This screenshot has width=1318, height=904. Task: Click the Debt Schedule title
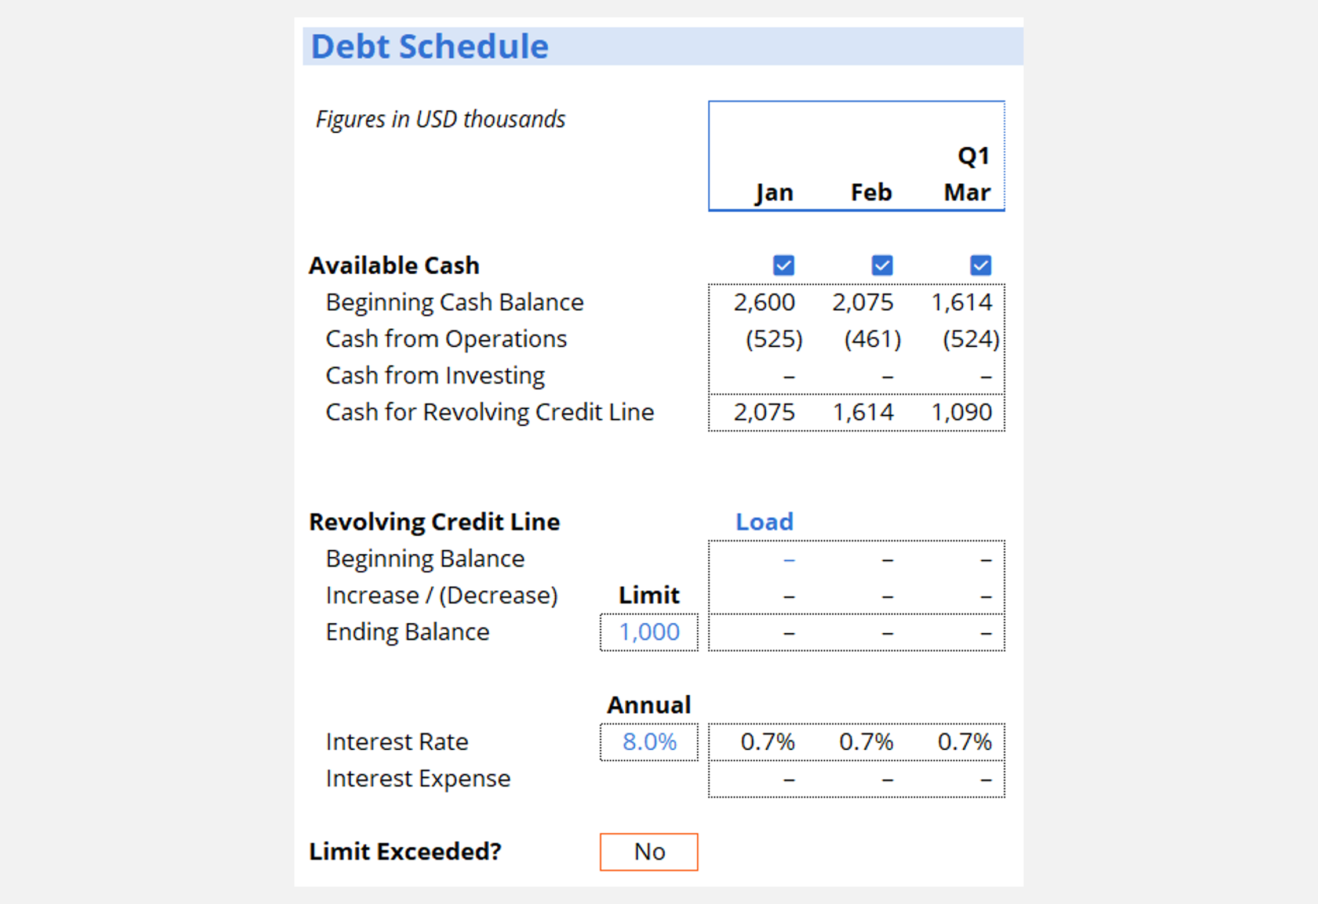coord(429,46)
